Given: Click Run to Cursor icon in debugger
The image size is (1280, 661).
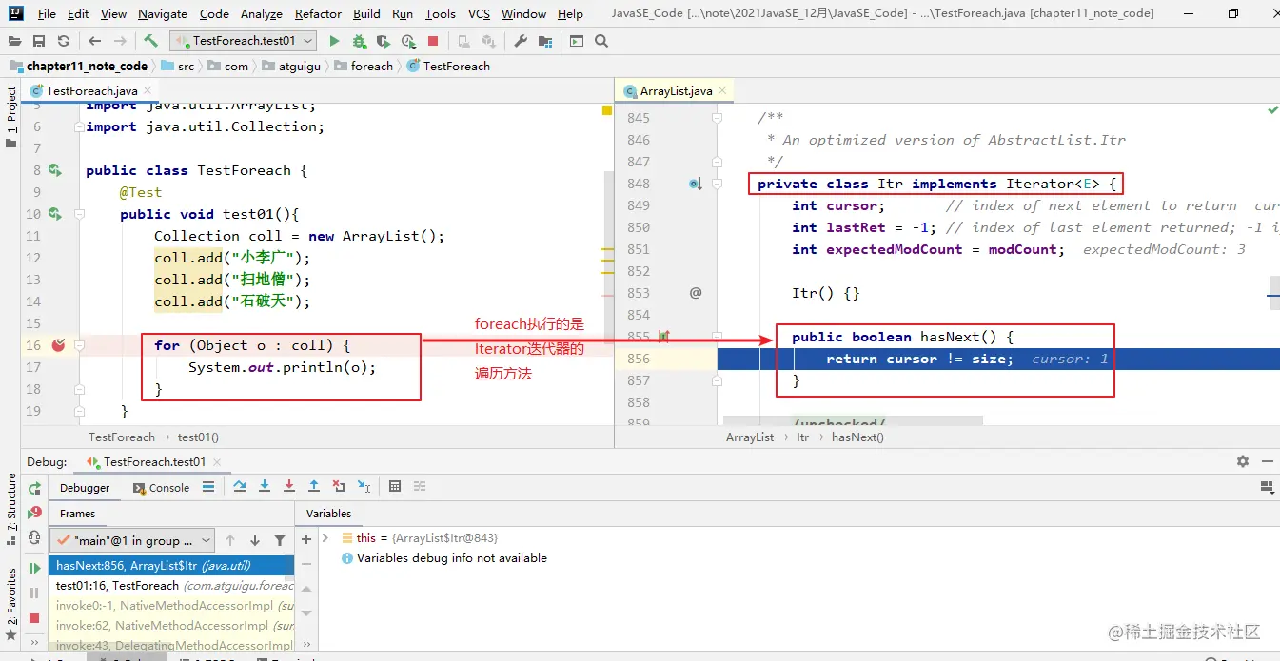Looking at the screenshot, I should pyautogui.click(x=364, y=486).
